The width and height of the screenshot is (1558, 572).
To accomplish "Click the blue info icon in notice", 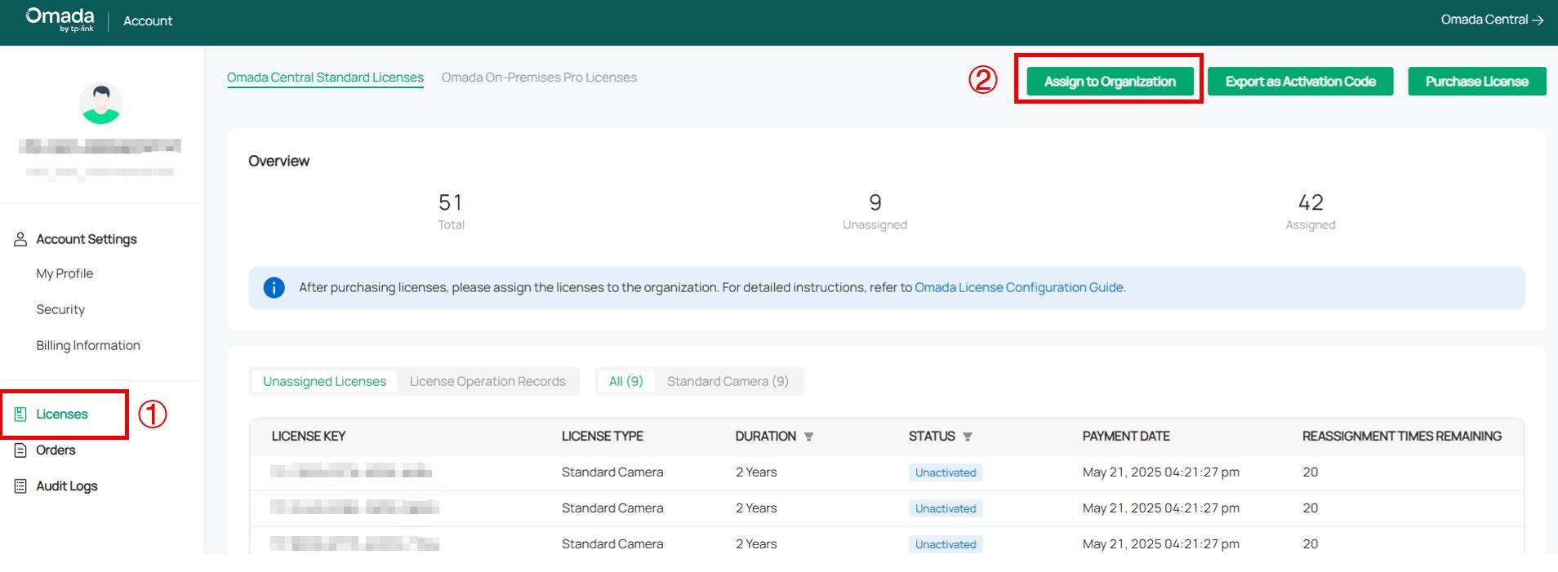I will click(274, 287).
